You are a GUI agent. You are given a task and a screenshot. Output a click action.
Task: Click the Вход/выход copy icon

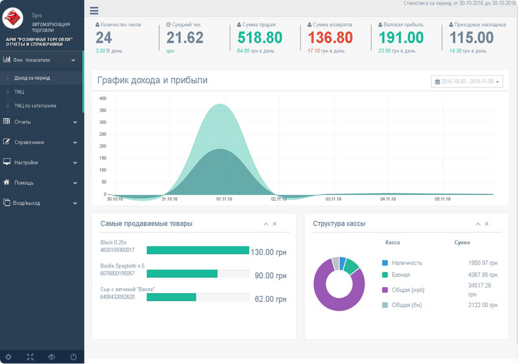pyautogui.click(x=6, y=202)
